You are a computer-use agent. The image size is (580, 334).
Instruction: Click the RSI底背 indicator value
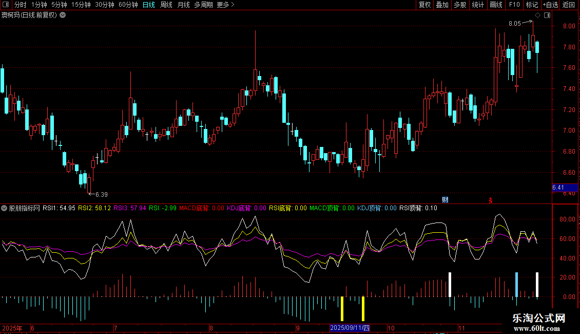click(288, 208)
